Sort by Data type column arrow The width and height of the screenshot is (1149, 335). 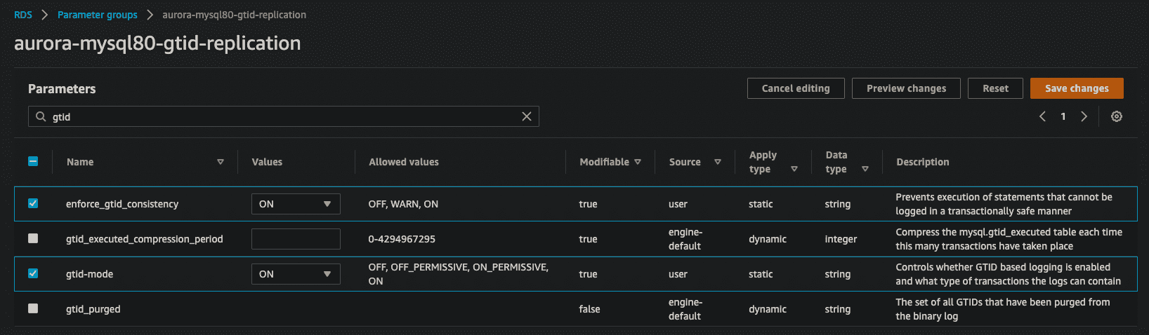865,169
